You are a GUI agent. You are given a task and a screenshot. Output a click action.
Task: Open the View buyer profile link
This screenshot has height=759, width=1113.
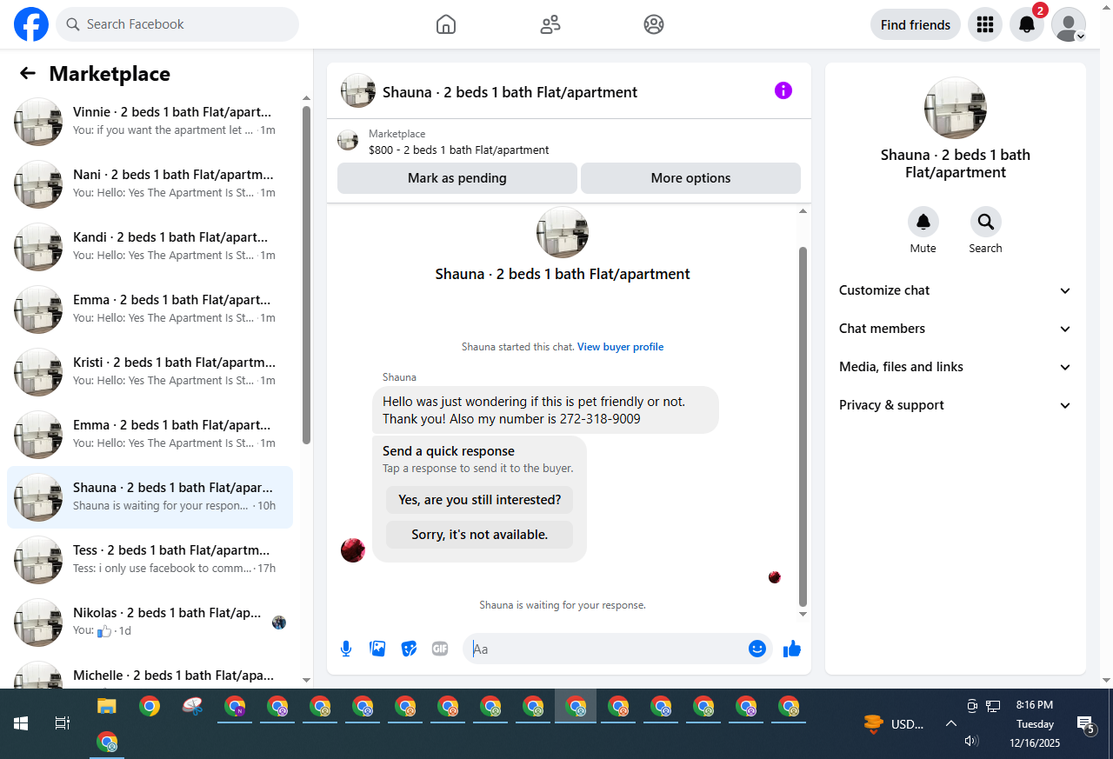(620, 347)
